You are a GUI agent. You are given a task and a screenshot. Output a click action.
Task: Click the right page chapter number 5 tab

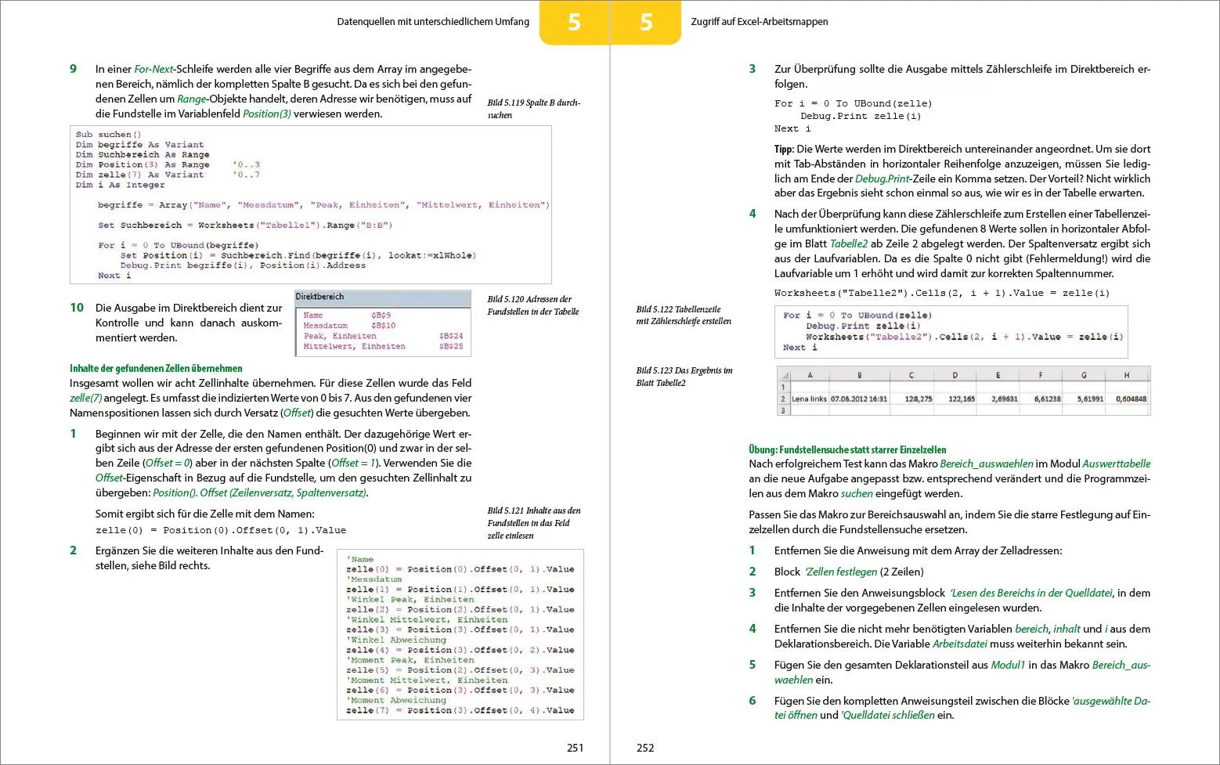[x=646, y=22]
